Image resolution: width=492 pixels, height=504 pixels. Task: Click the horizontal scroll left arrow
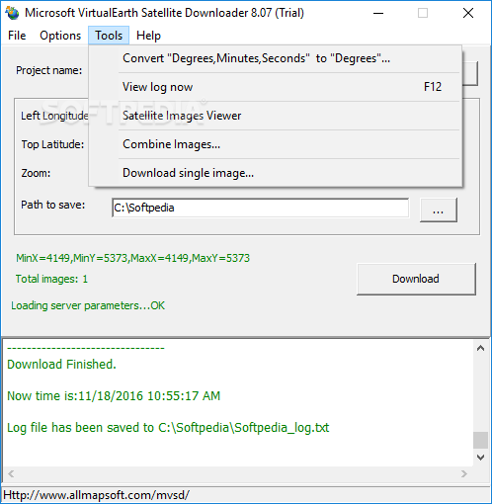click(x=11, y=473)
